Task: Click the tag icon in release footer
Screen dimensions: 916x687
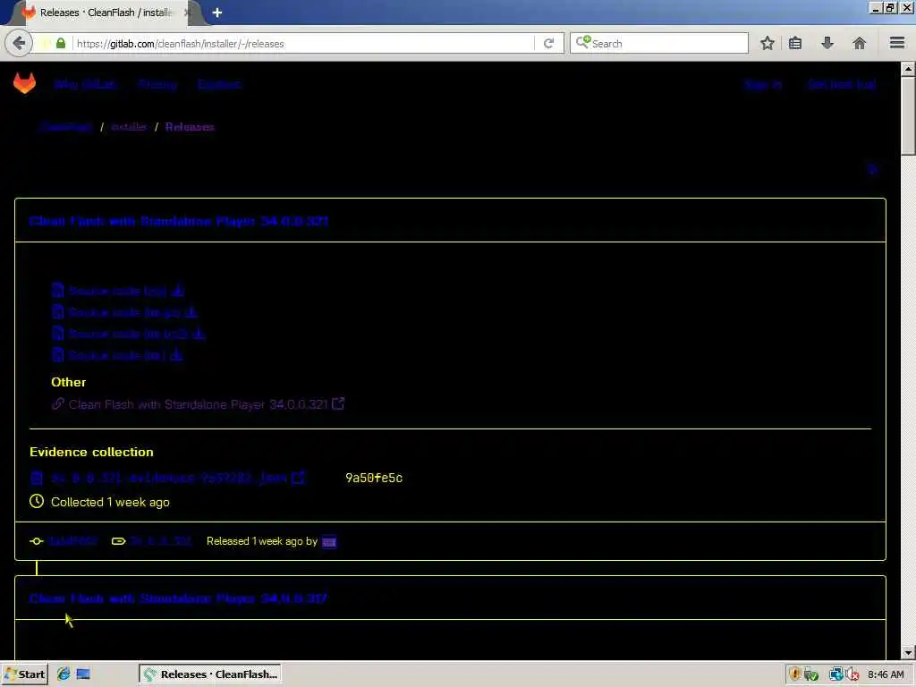Action: (x=119, y=541)
